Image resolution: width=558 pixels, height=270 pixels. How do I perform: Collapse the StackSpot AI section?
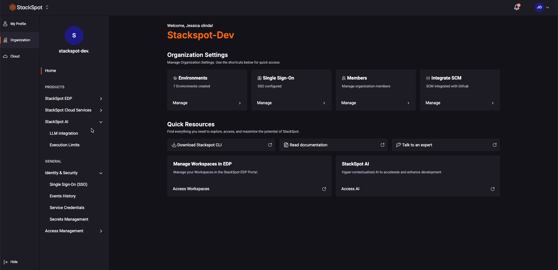(101, 122)
